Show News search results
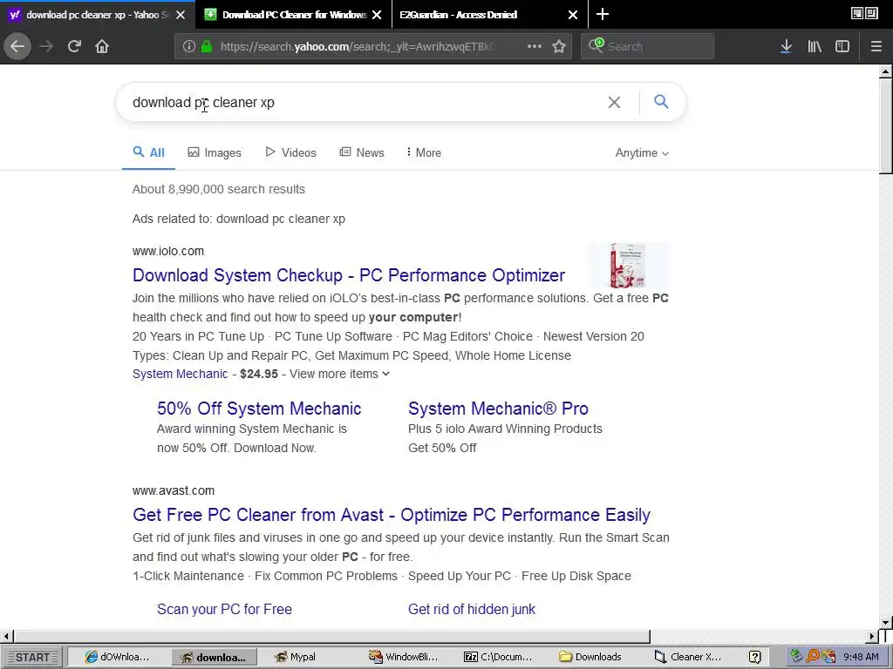The width and height of the screenshot is (893, 669). tap(362, 152)
